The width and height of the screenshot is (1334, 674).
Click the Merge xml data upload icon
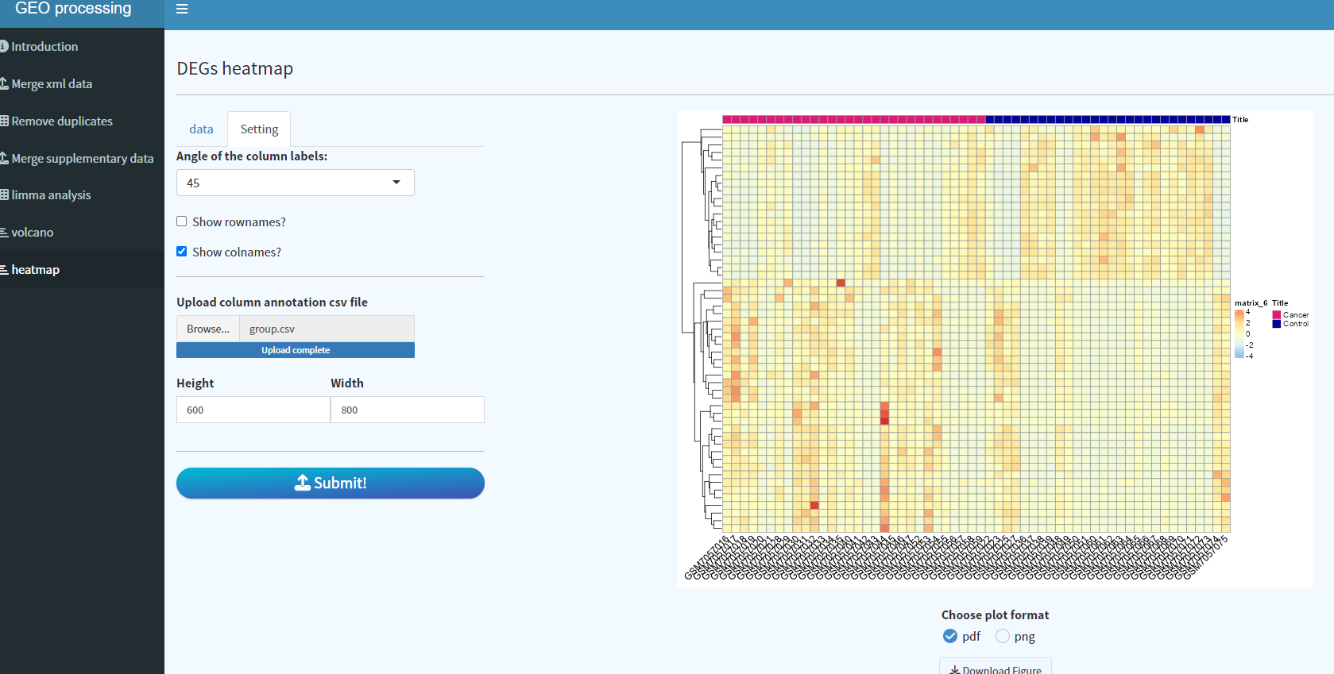(4, 83)
